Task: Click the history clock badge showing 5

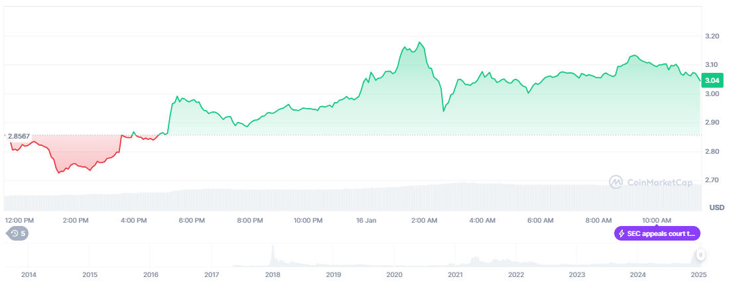Action: [x=17, y=233]
